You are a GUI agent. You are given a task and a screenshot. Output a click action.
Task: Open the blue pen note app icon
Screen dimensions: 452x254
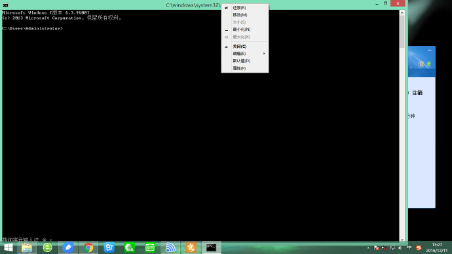68,247
